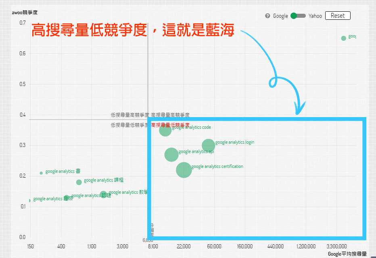Click the 0.7 y-axis tick label

pyautogui.click(x=23, y=23)
